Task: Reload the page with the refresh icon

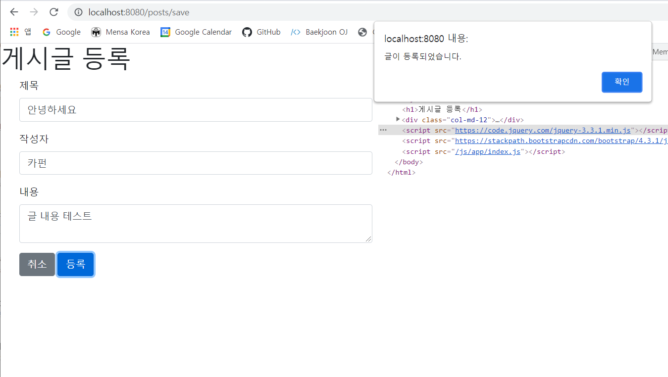Action: coord(54,12)
